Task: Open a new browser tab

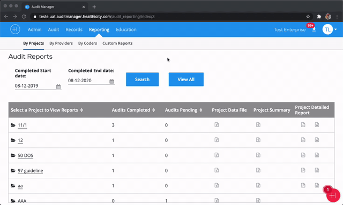Action: [x=94, y=7]
